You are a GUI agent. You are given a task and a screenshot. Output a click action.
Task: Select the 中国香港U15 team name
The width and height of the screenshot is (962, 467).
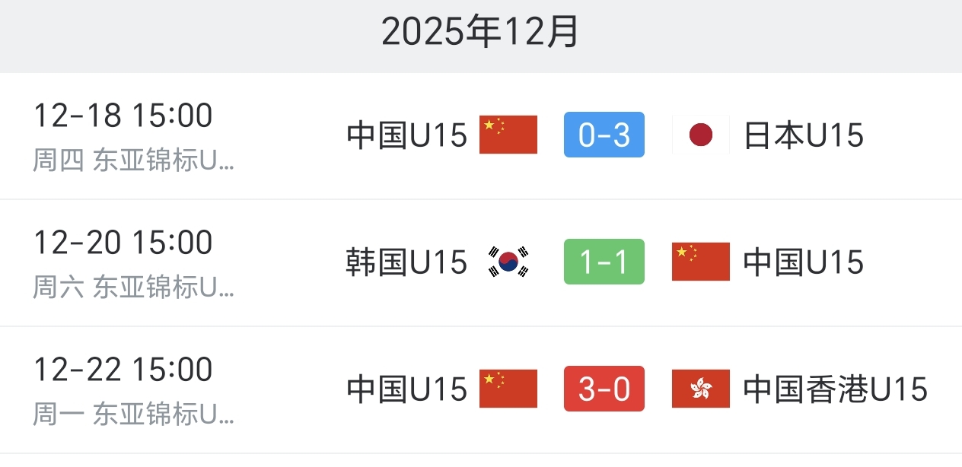pos(836,390)
